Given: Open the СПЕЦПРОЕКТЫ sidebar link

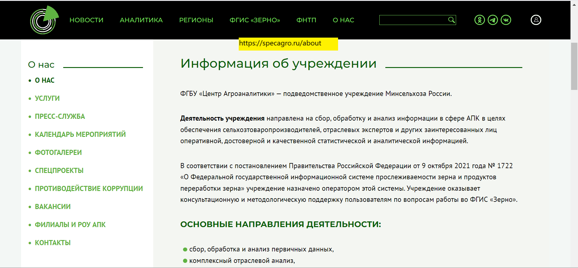Looking at the screenshot, I should pos(59,171).
